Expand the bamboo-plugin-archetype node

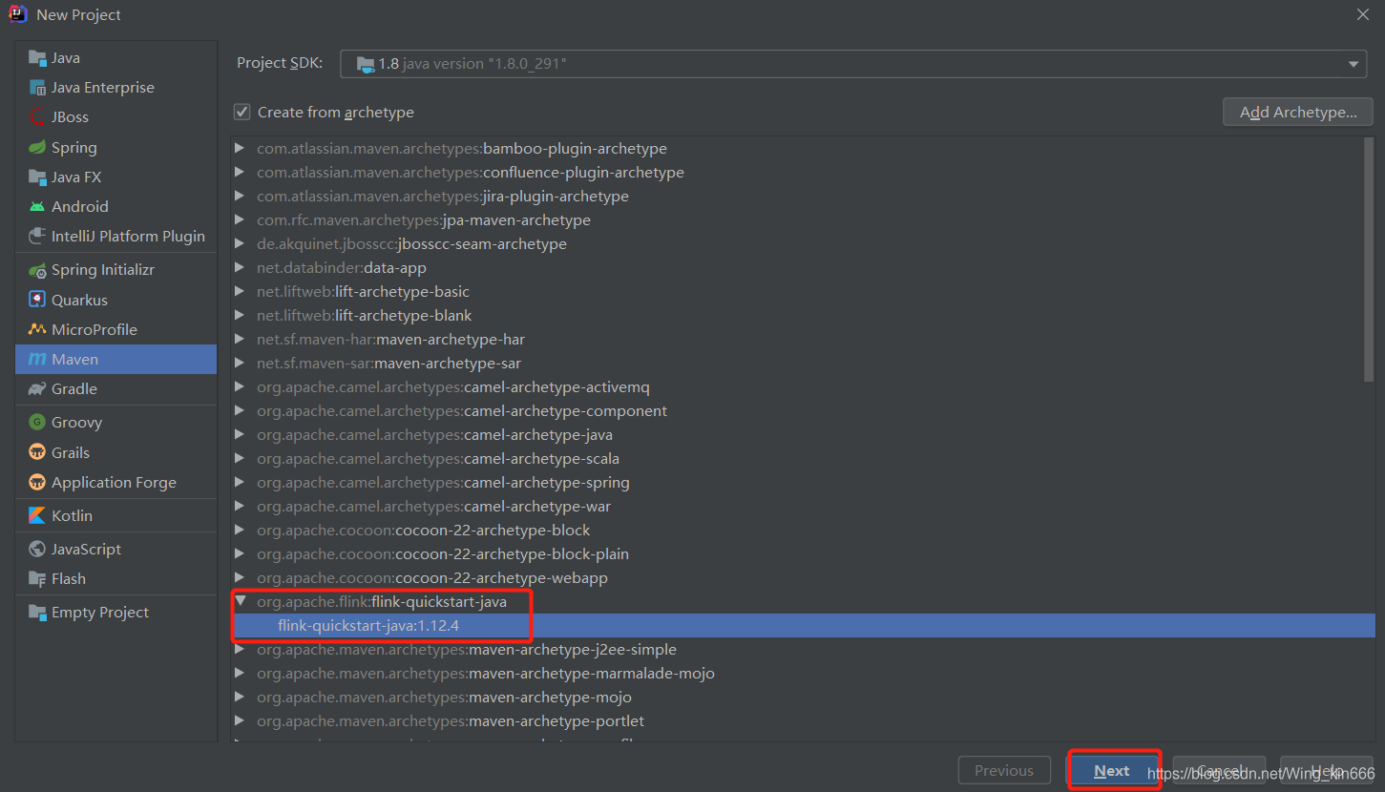(240, 149)
